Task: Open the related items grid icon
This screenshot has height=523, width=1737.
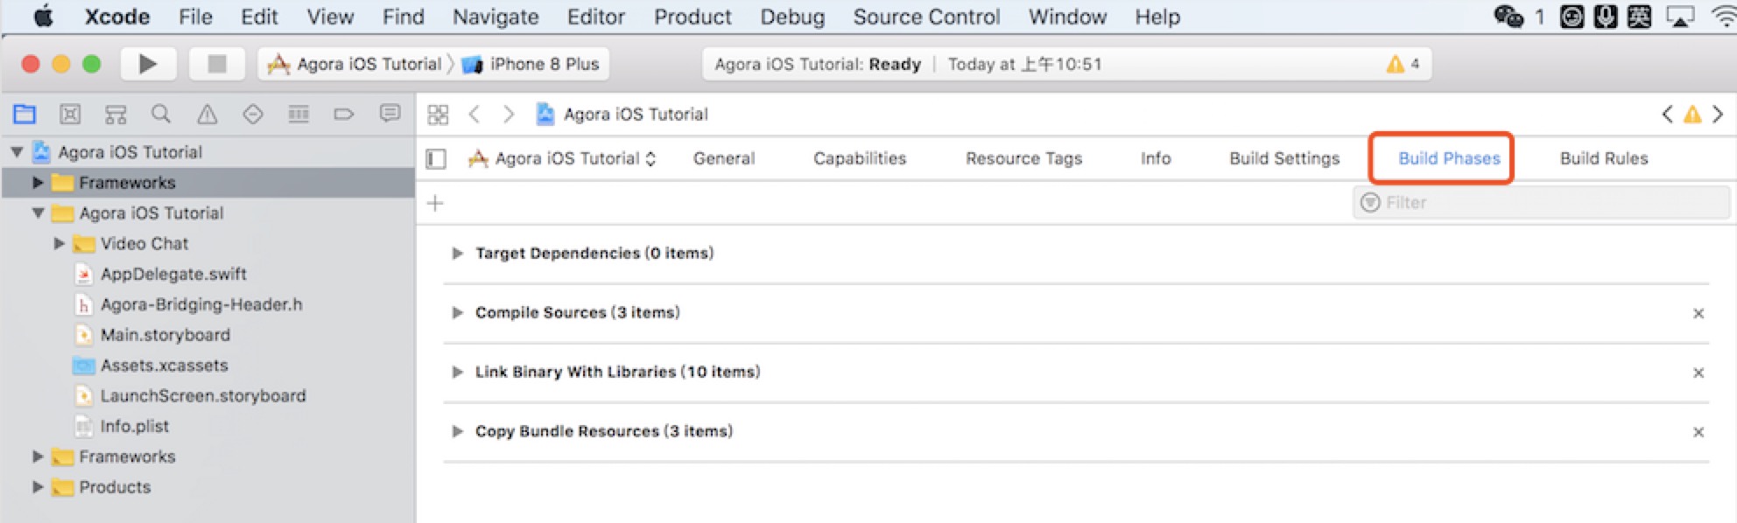Action: click(438, 115)
